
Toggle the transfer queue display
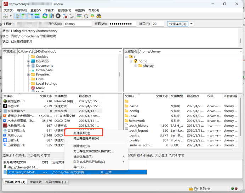point(37,16)
